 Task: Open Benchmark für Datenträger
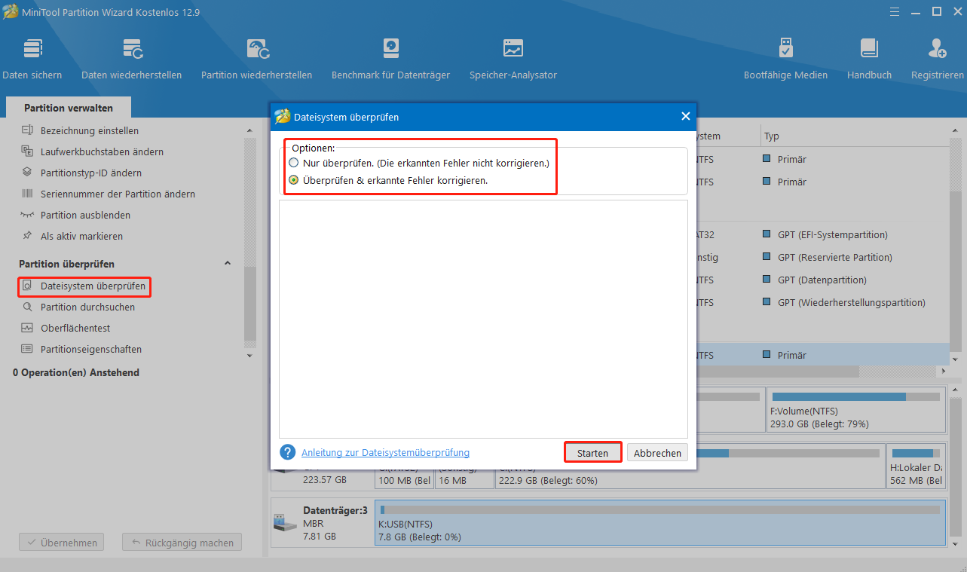tap(390, 59)
